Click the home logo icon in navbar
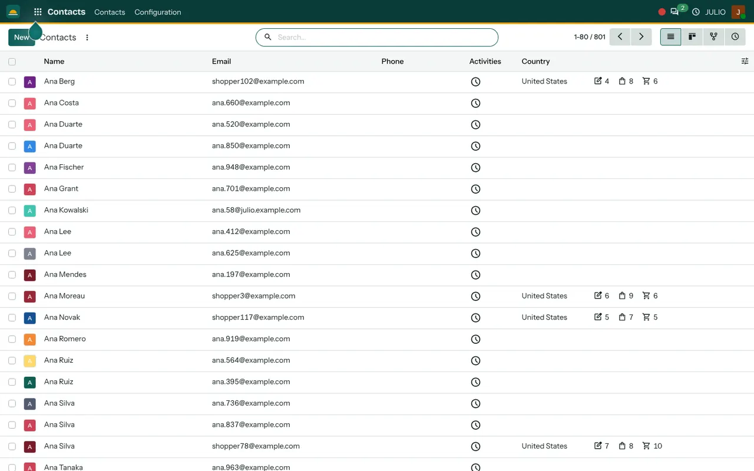Image resolution: width=754 pixels, height=471 pixels. (13, 12)
